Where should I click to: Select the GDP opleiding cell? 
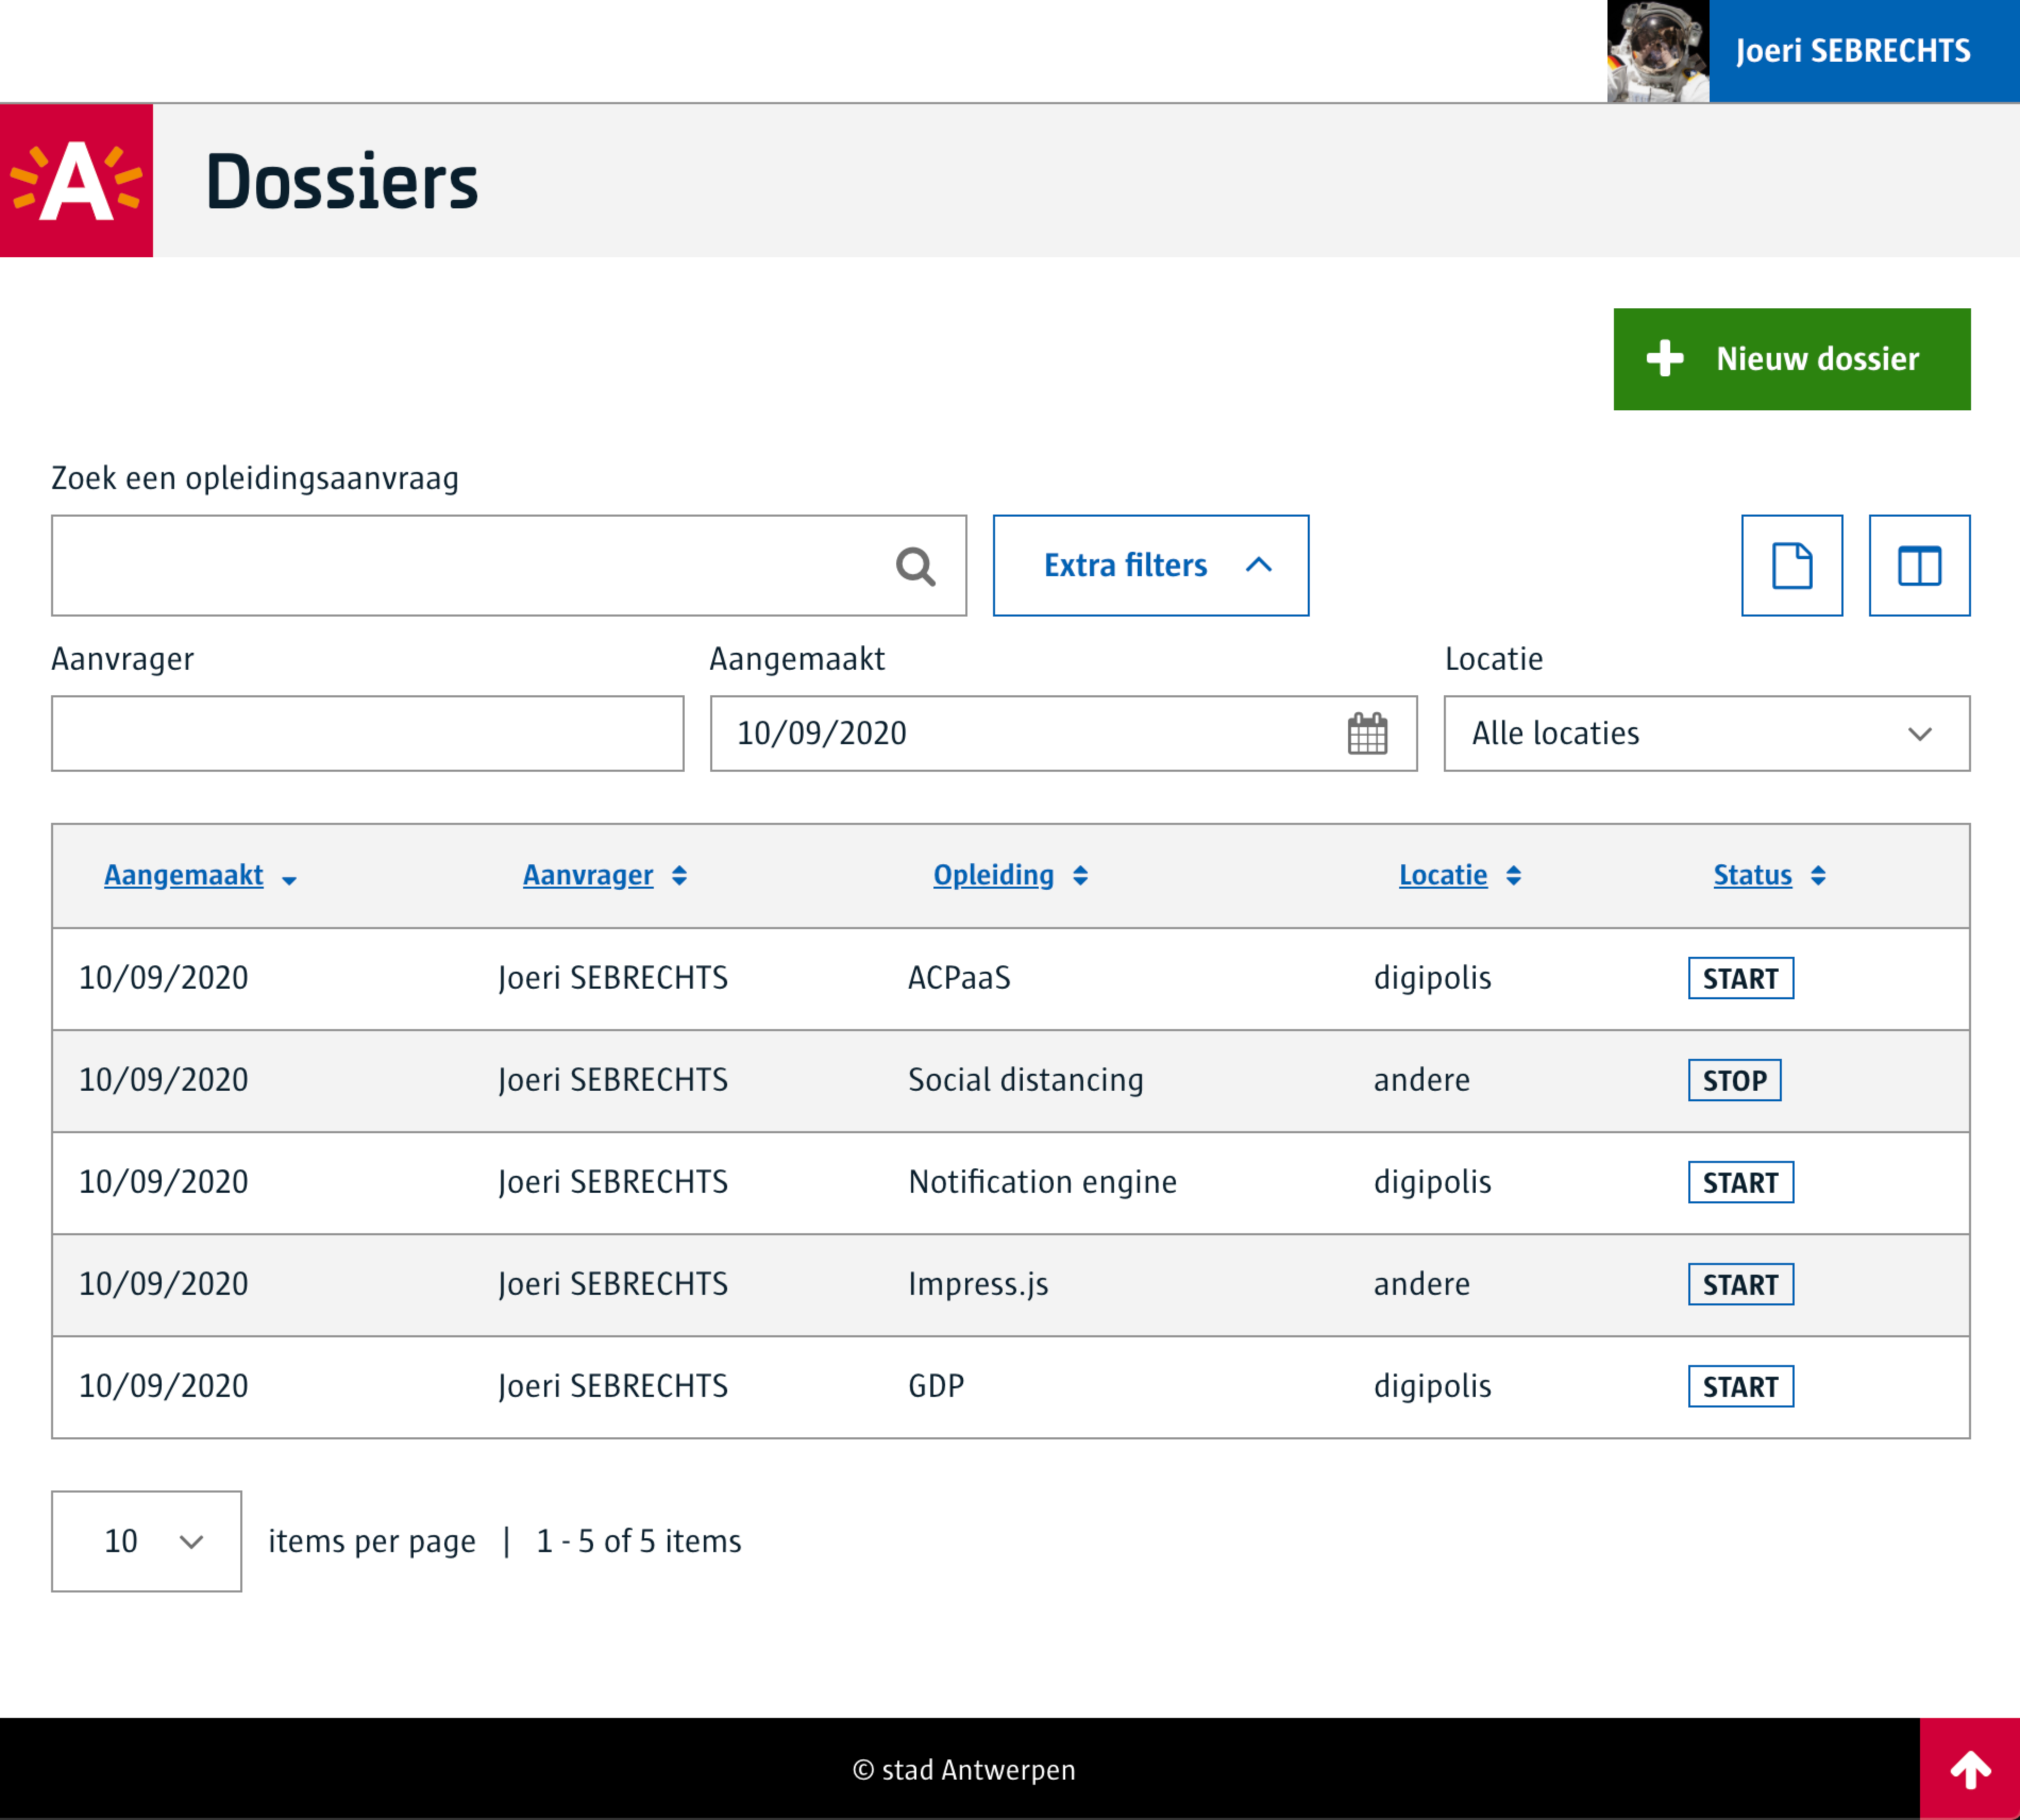[936, 1386]
